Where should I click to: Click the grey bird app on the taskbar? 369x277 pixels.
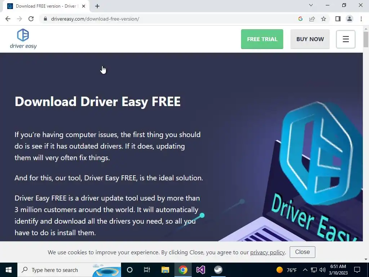coord(218,270)
